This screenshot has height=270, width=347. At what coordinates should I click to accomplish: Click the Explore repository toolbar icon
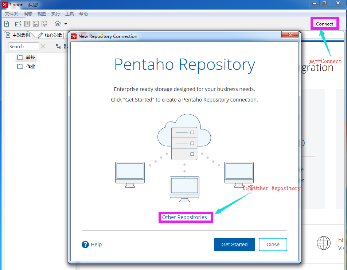pyautogui.click(x=27, y=24)
